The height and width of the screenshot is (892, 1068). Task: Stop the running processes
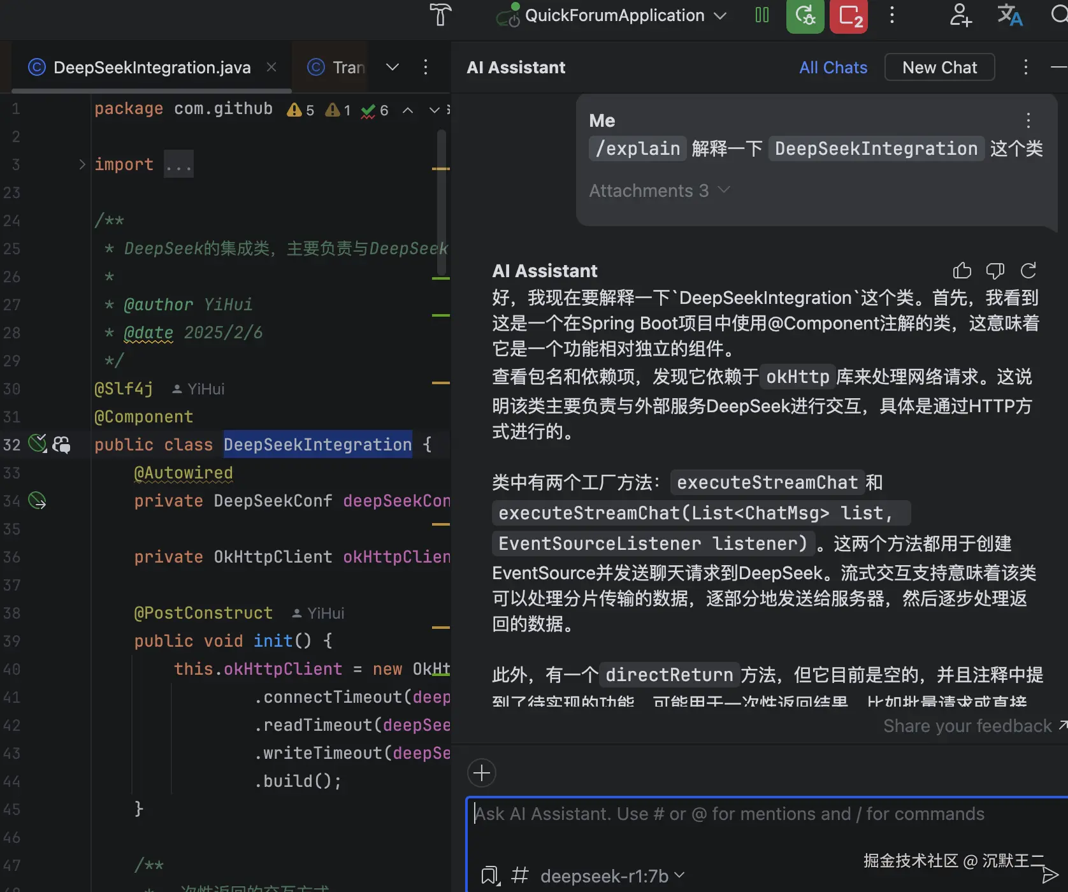coord(849,15)
